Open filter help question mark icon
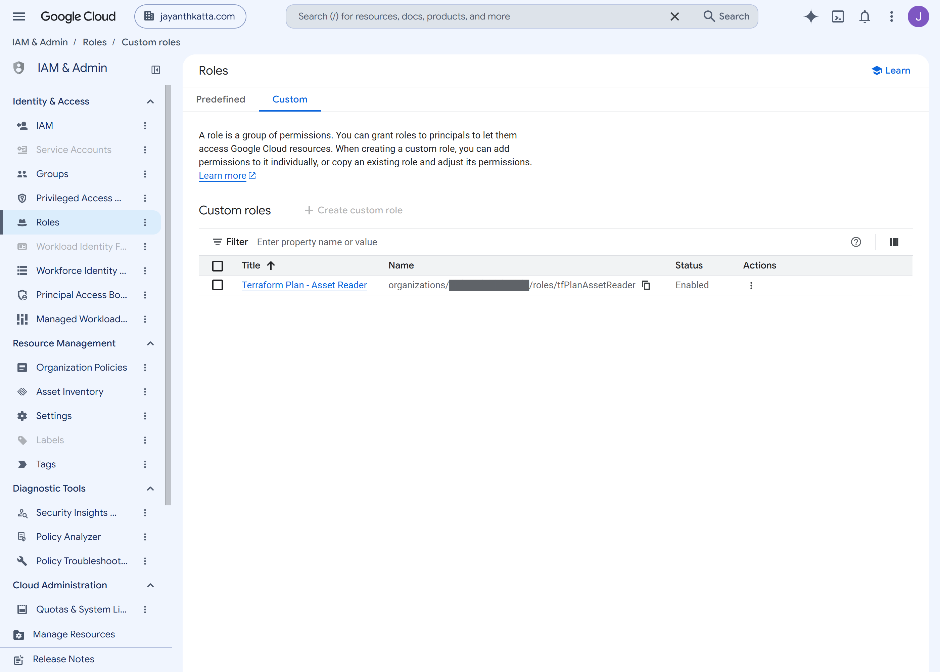Image resolution: width=940 pixels, height=672 pixels. pyautogui.click(x=856, y=242)
